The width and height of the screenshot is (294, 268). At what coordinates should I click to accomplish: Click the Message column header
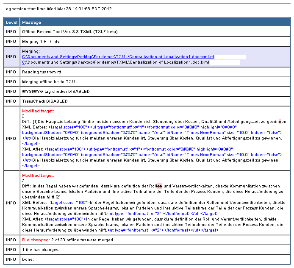31,22
